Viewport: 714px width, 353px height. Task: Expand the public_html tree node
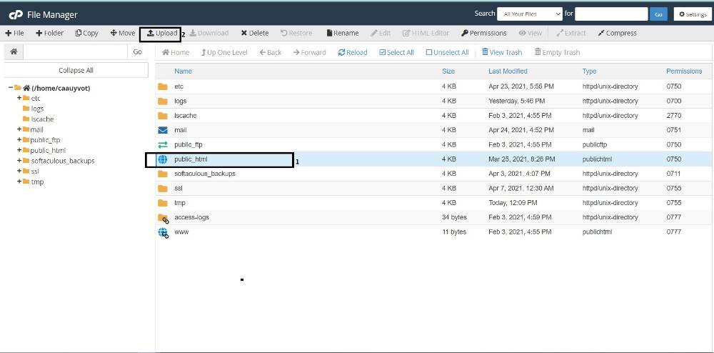(19, 150)
